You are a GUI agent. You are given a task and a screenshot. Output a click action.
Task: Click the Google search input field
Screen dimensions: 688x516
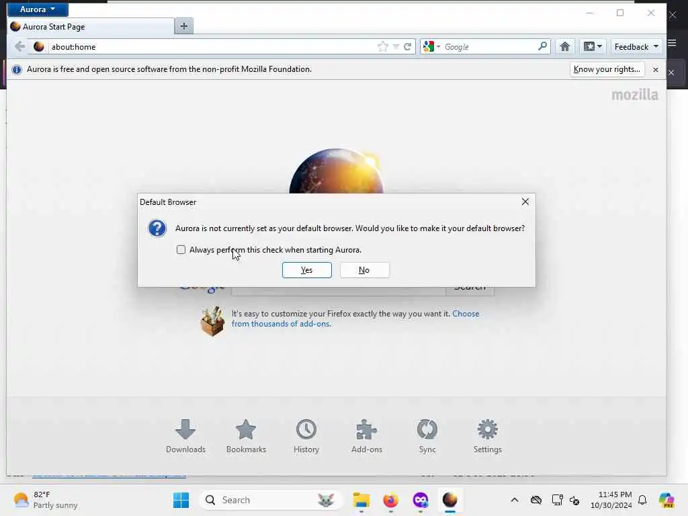click(x=490, y=46)
